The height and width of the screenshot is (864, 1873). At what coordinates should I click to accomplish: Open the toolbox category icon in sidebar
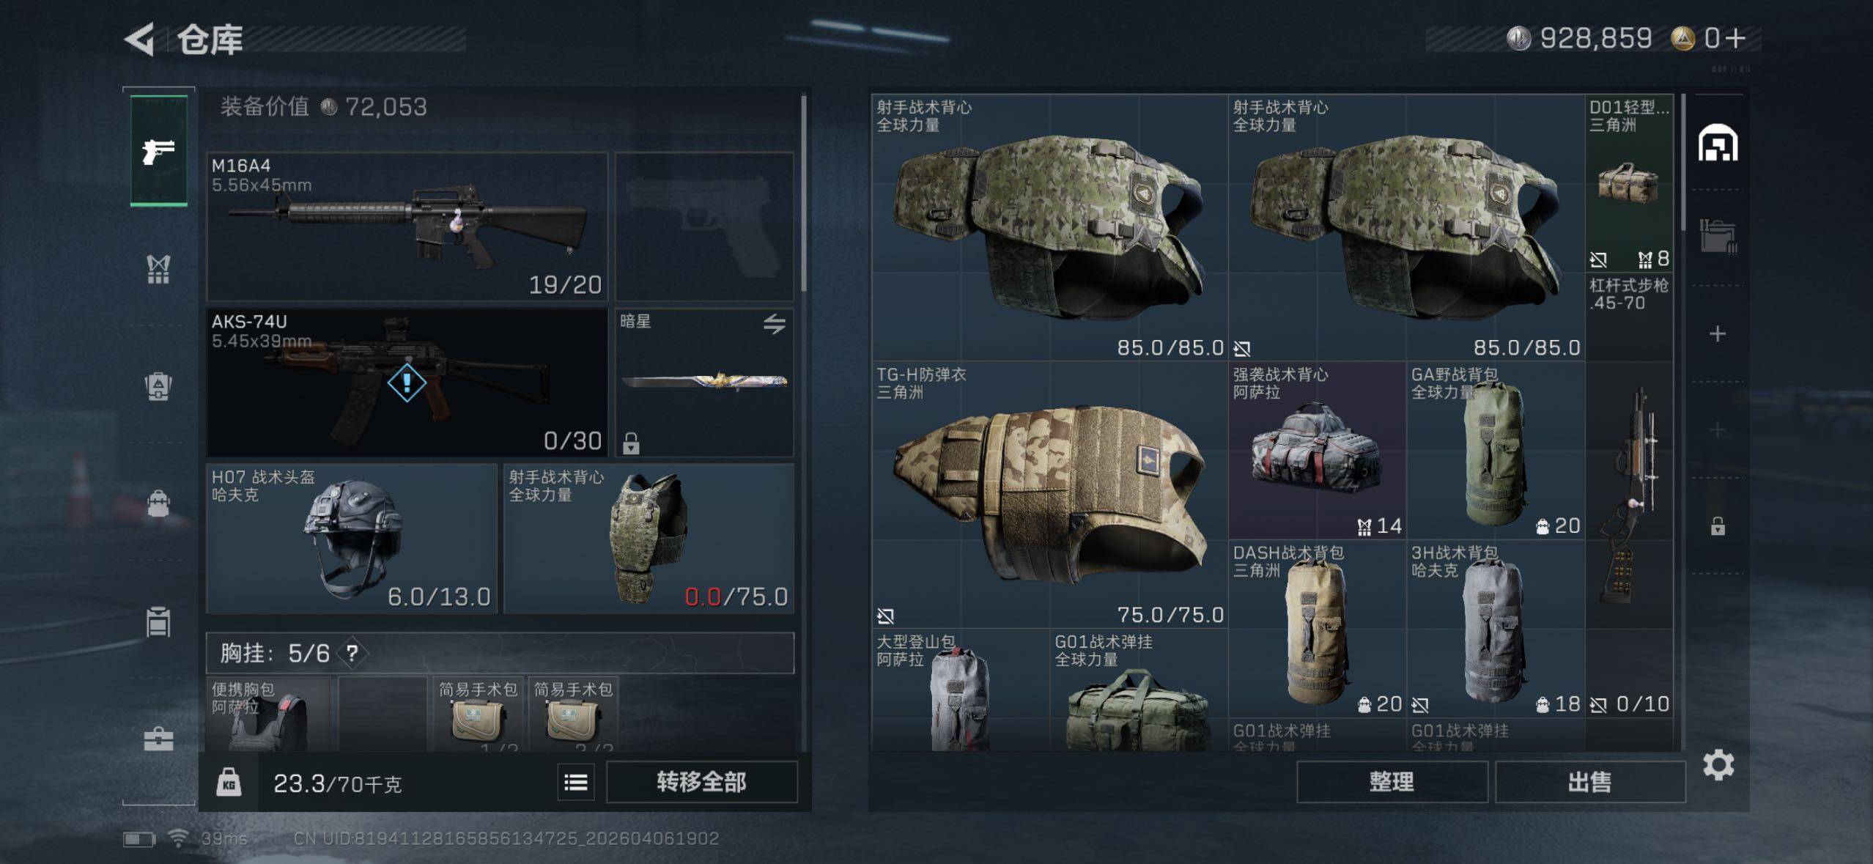tap(158, 739)
